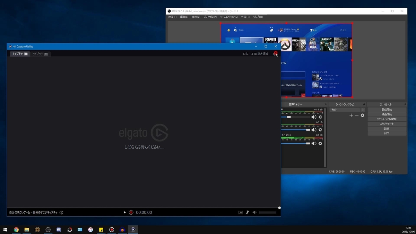The image size is (416, 234).
Task: Select the Overwatch tile in OBS preview
Action: [285, 44]
